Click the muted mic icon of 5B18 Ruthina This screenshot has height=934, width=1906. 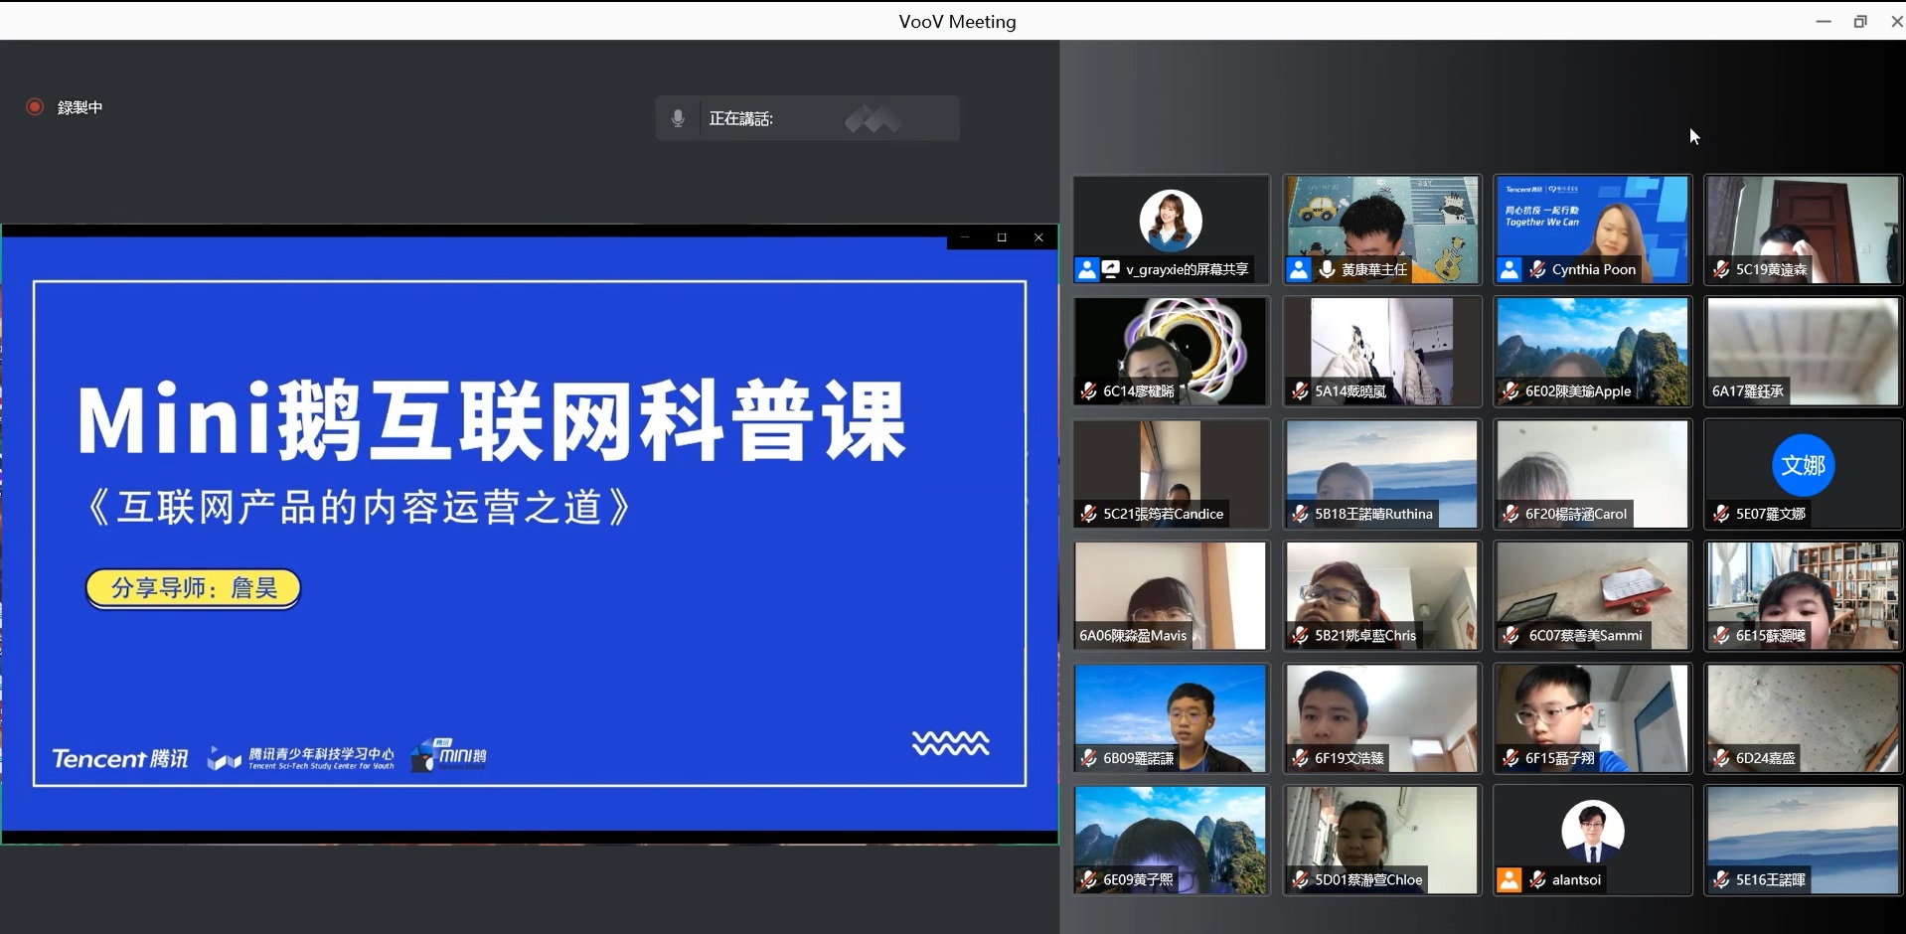point(1300,514)
